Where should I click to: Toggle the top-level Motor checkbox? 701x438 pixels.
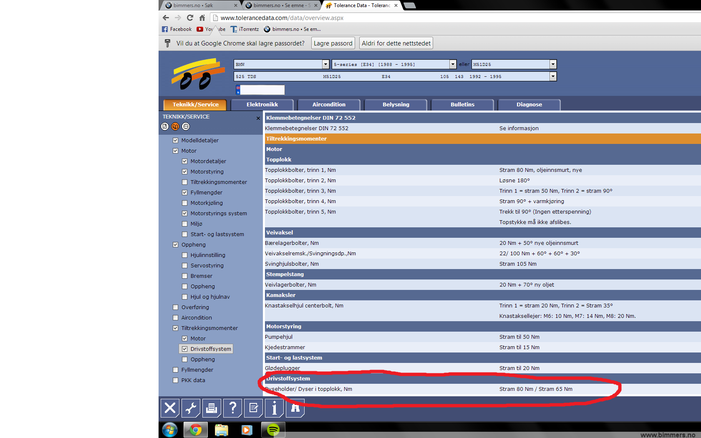pos(176,151)
